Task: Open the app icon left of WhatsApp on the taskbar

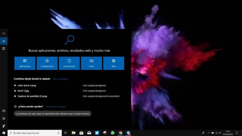Action: [x=105, y=133]
